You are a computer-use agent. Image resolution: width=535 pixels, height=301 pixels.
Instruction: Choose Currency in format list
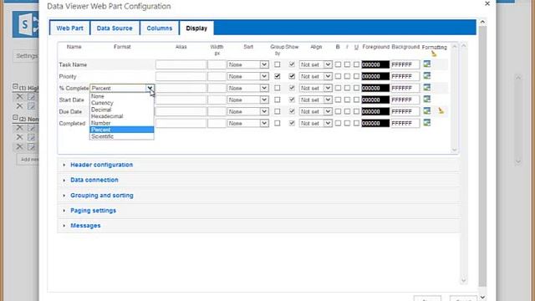click(x=121, y=103)
